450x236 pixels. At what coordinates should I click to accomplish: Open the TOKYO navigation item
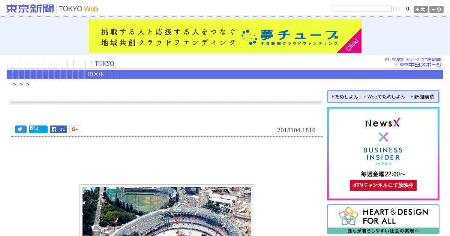[104, 64]
